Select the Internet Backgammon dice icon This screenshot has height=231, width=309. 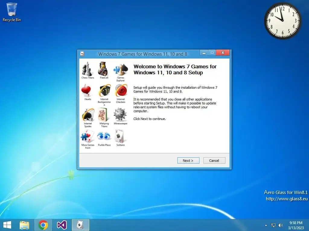click(x=104, y=91)
